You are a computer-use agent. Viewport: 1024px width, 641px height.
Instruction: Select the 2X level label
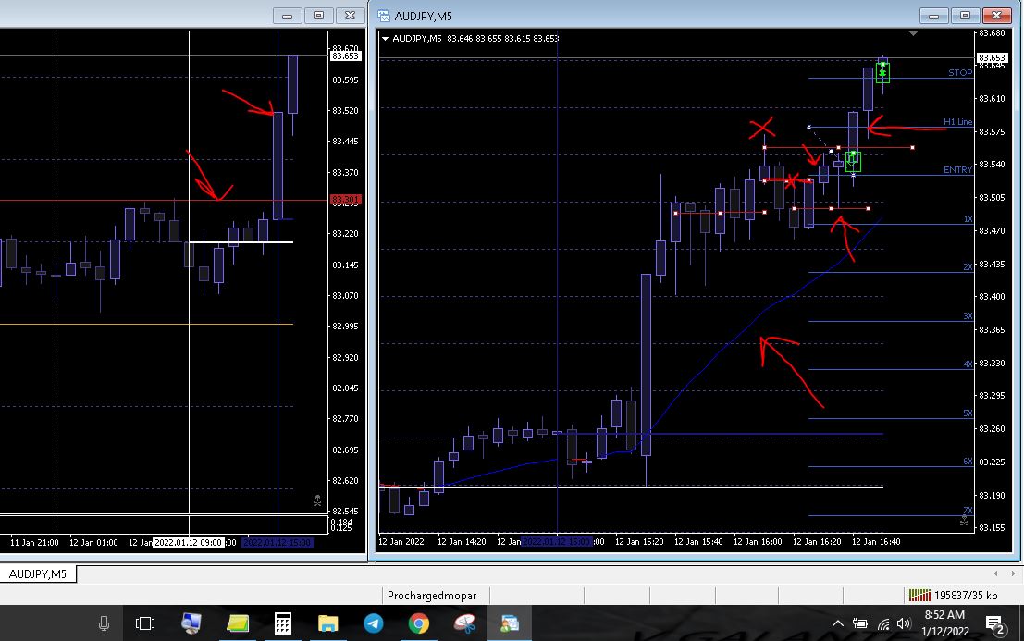tap(968, 267)
